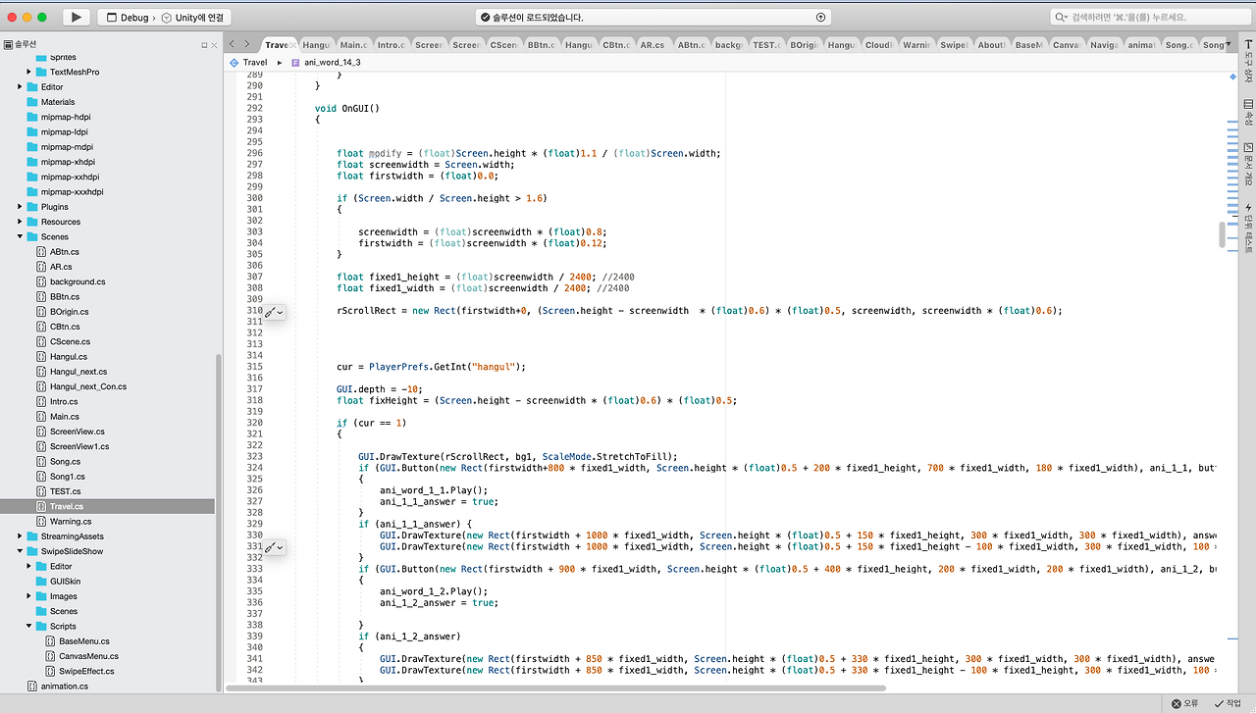The image size is (1256, 713).
Task: Click the editor vertical scrollbar thumb
Action: (1222, 235)
